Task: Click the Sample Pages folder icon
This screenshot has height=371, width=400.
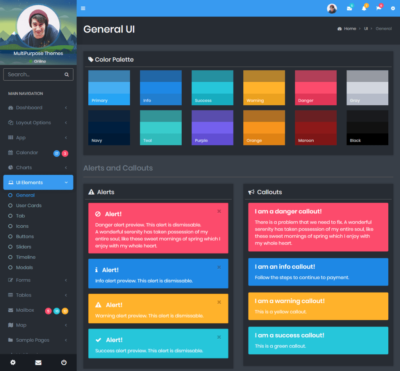Action: [x=11, y=340]
